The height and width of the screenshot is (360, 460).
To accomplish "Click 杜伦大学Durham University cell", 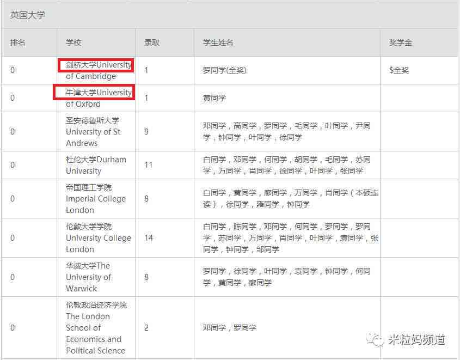I will [96, 165].
